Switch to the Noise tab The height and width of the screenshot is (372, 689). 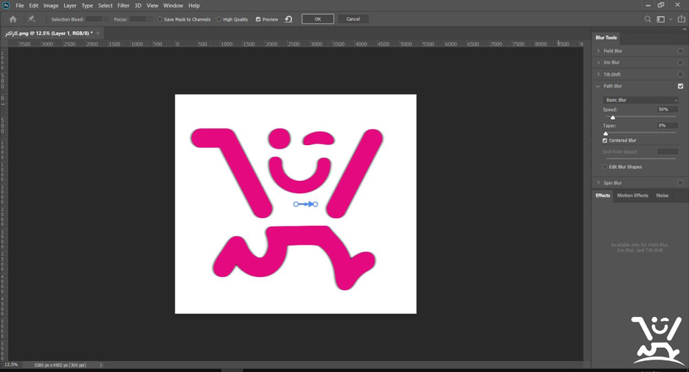(x=662, y=196)
